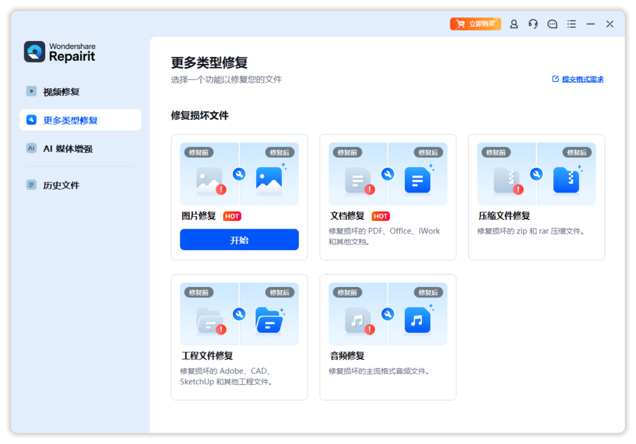Click the HOT badge next to 图片修复

232,216
